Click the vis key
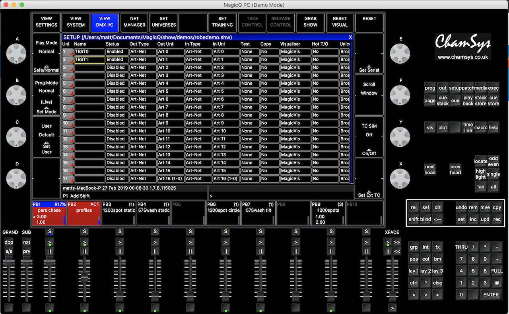Screen dimensions: 509x314 (430, 128)
